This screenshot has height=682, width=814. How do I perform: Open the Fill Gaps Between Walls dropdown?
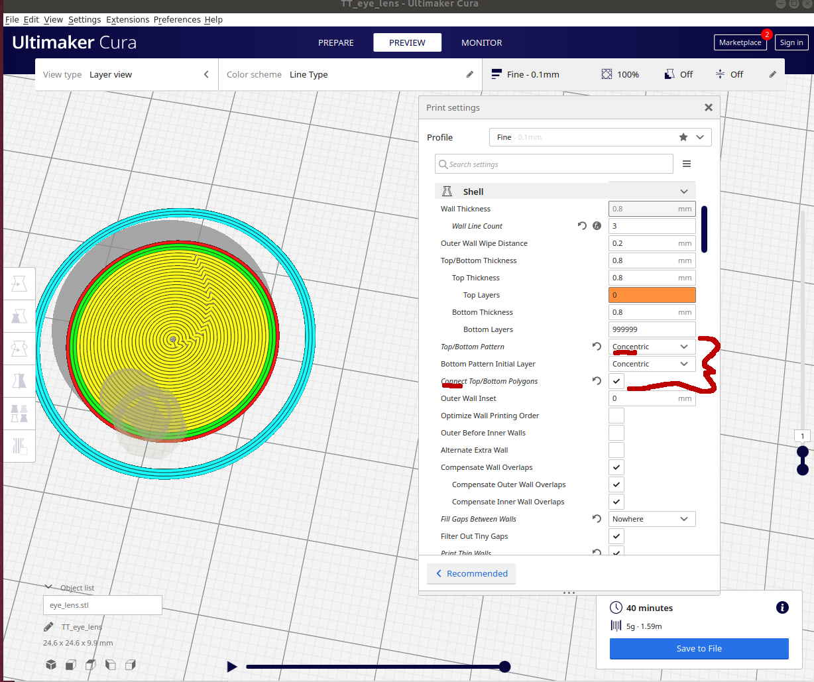(x=652, y=519)
